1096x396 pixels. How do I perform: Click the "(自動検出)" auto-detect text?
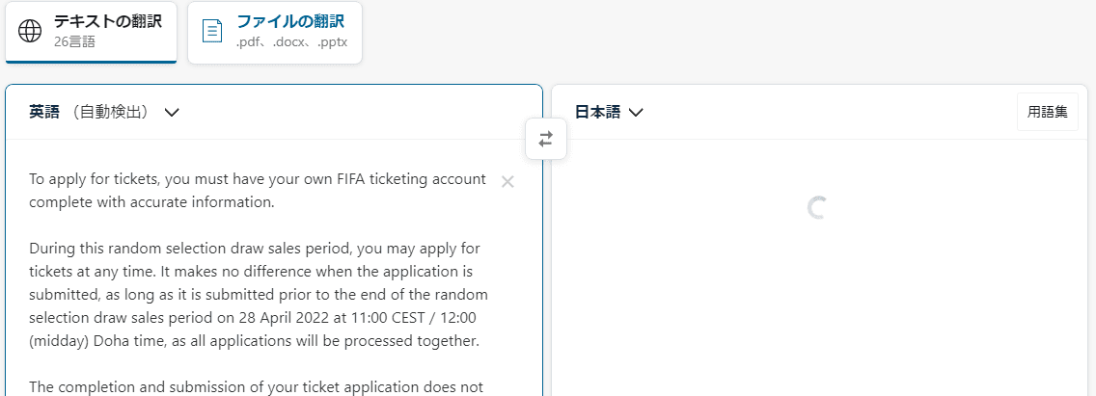pyautogui.click(x=112, y=112)
